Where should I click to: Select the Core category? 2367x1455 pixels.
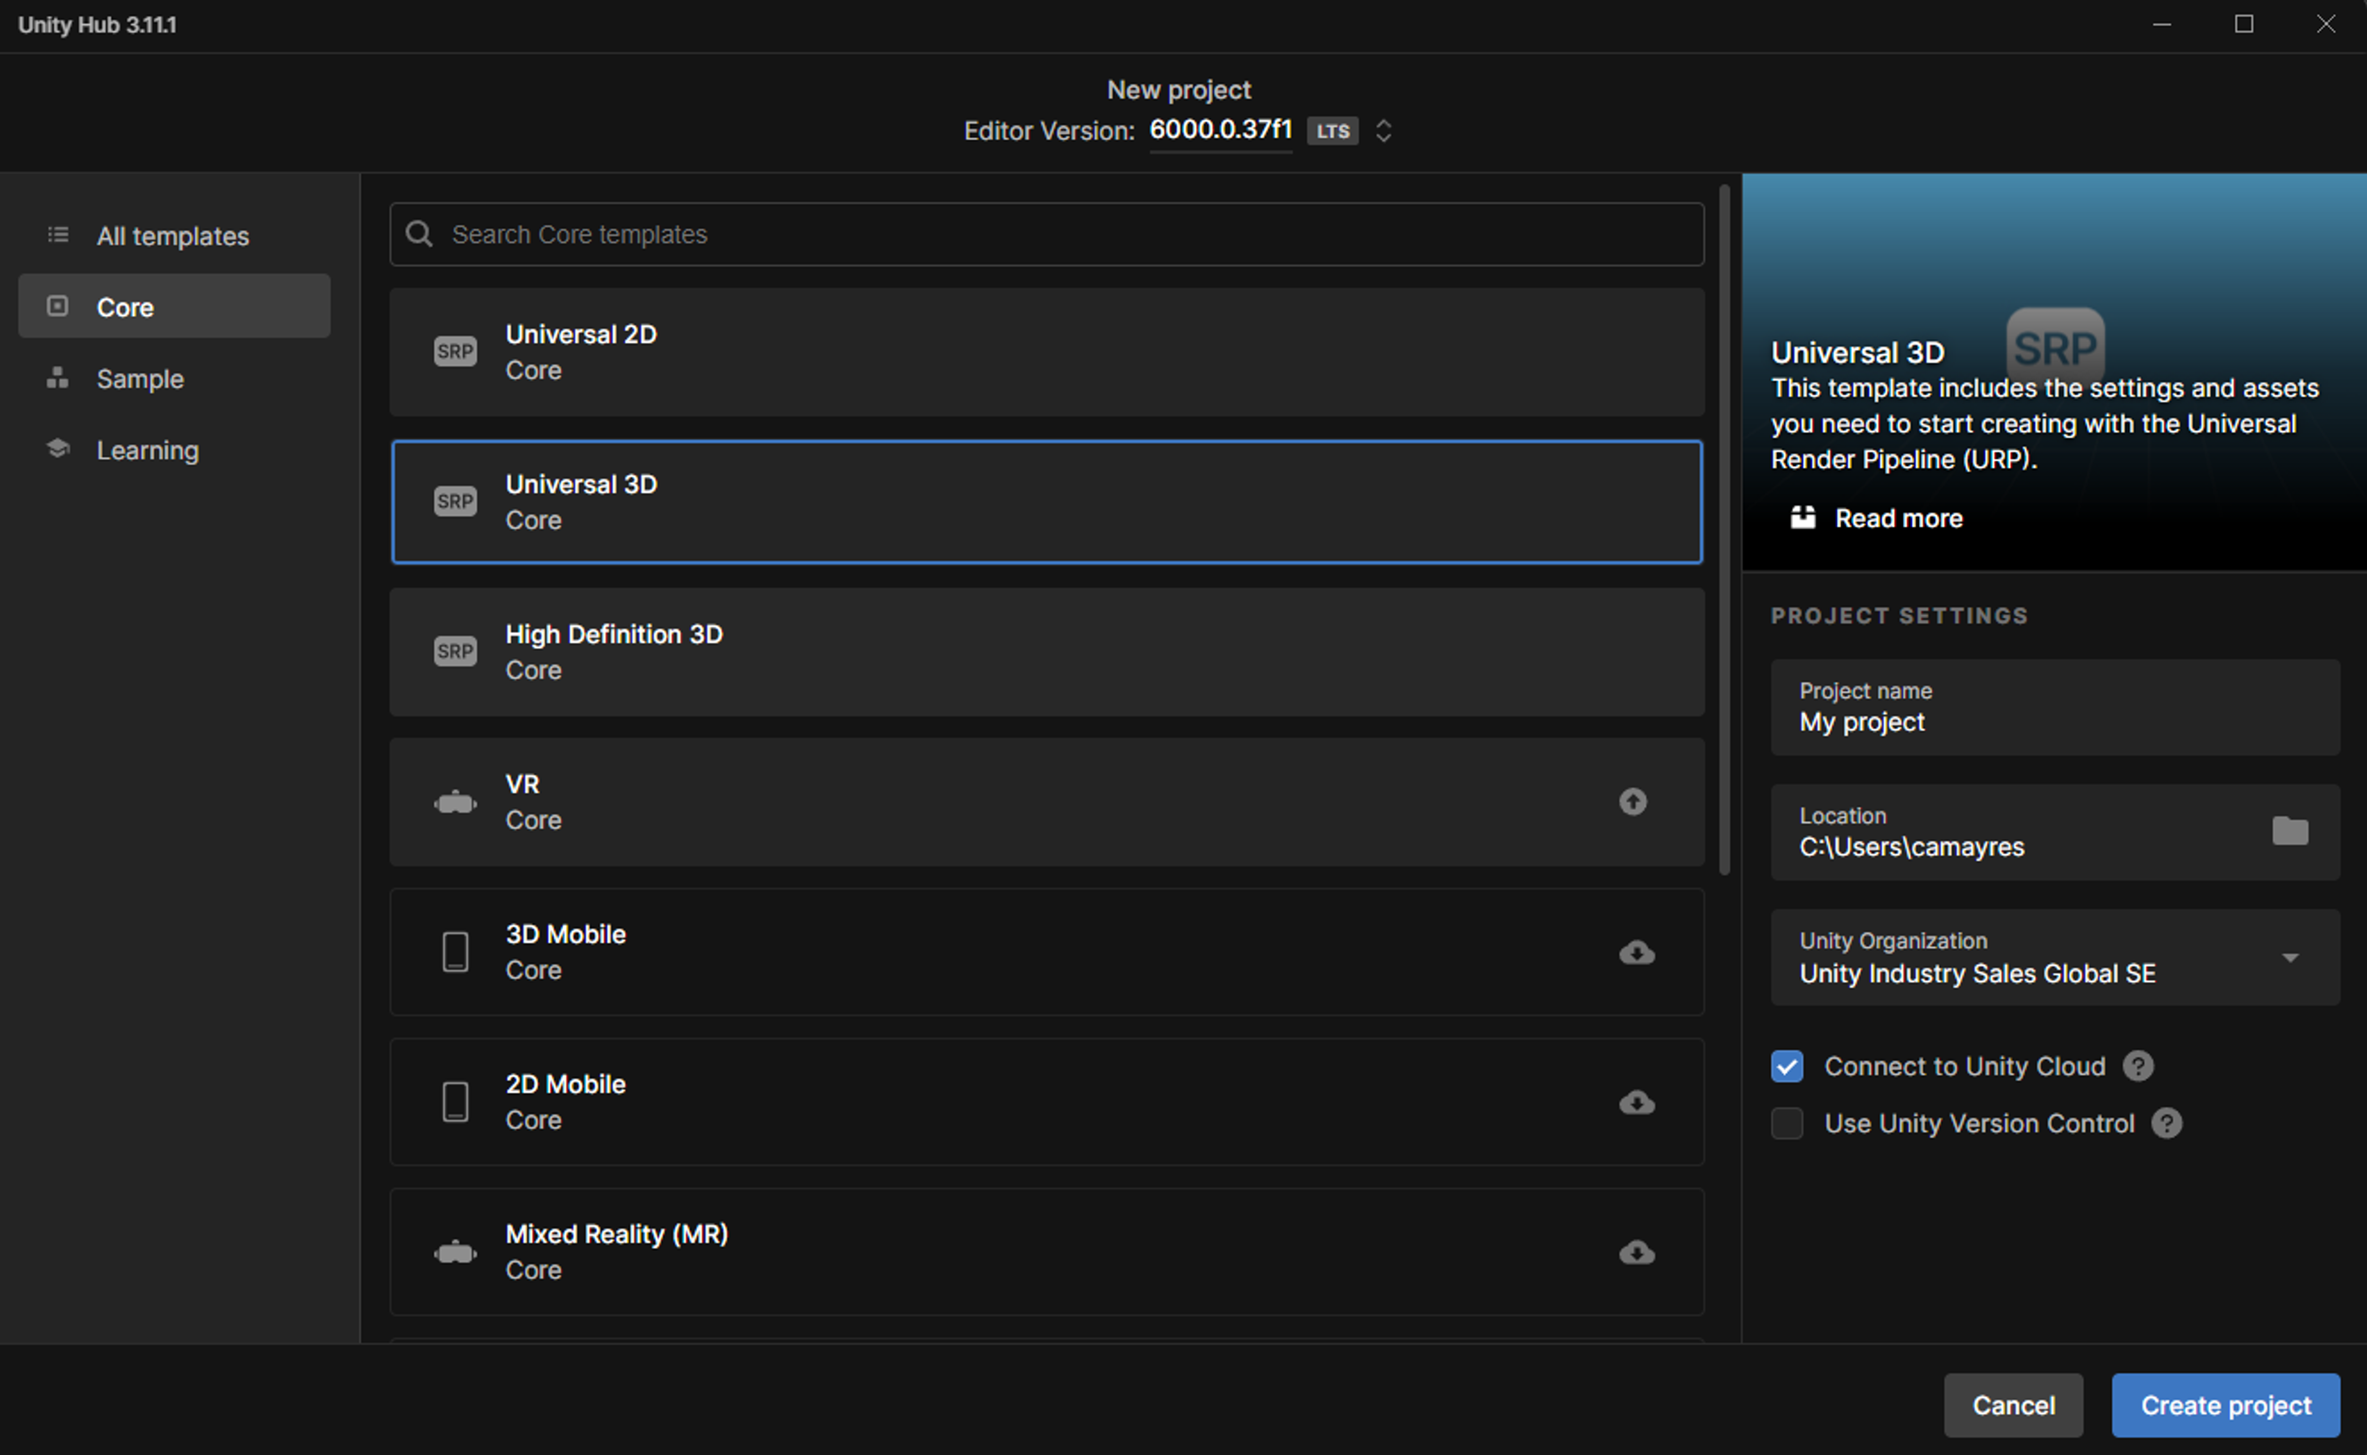[174, 307]
